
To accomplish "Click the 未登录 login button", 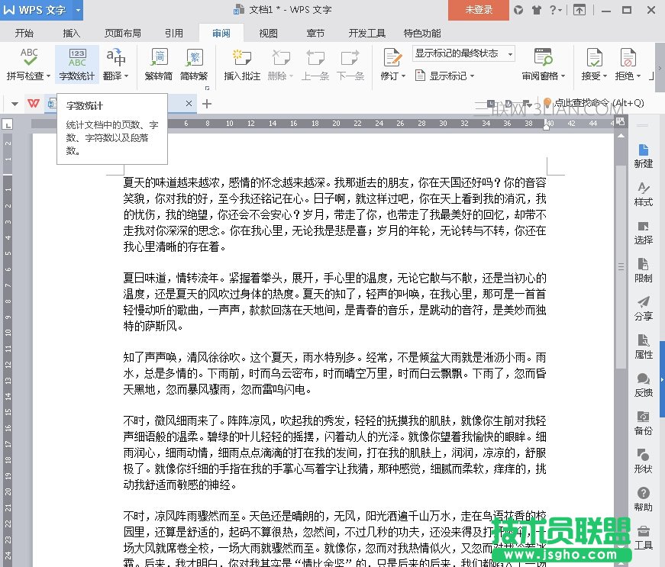I will pos(478,11).
